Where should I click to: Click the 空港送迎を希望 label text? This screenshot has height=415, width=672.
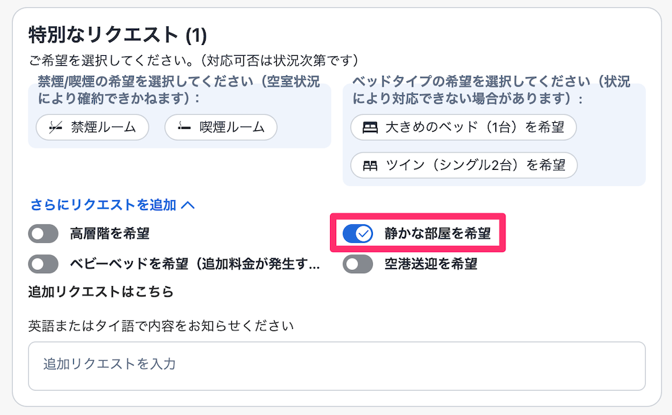tap(431, 264)
